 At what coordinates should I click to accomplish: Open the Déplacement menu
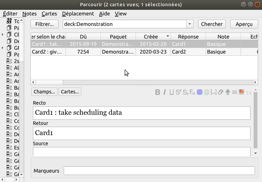point(78,14)
